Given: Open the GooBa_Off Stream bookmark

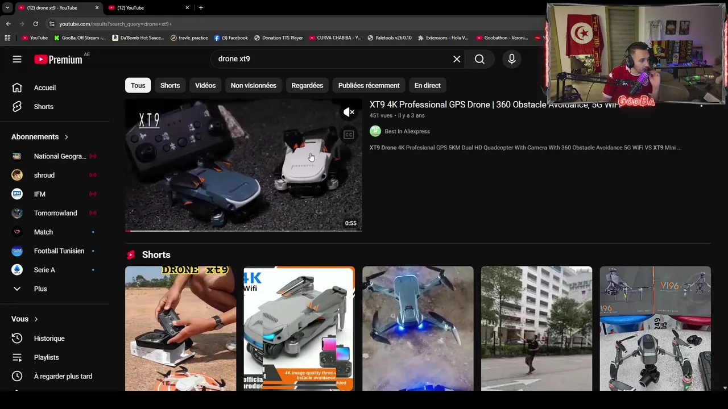Looking at the screenshot, I should (x=80, y=38).
